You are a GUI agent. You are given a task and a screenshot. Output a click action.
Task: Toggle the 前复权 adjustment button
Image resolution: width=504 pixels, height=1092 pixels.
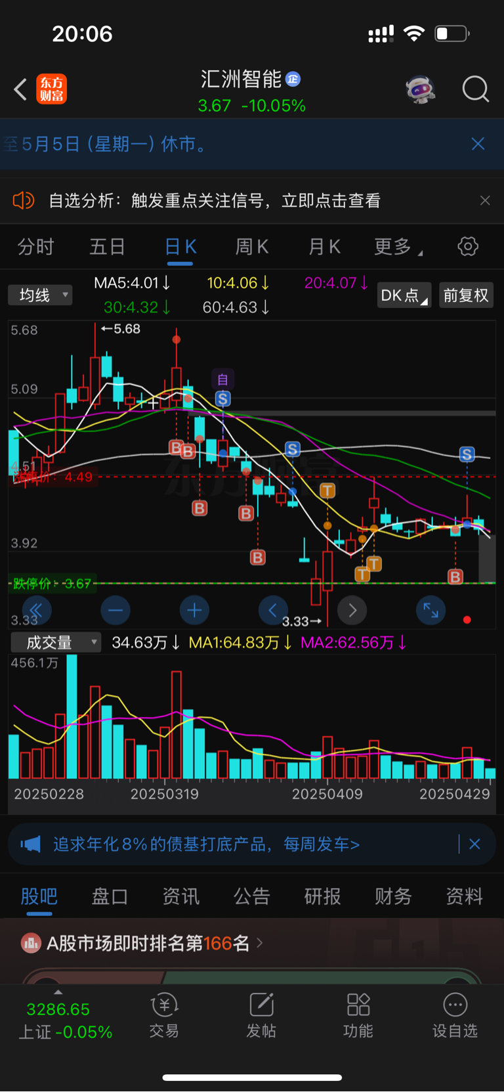466,295
